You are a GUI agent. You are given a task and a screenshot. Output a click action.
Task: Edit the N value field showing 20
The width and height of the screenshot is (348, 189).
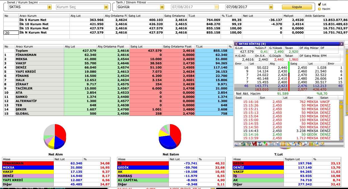coord(11,33)
